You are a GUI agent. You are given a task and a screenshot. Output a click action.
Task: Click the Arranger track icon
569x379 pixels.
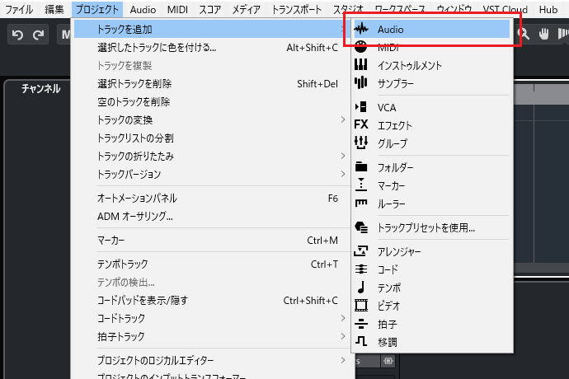(361, 251)
